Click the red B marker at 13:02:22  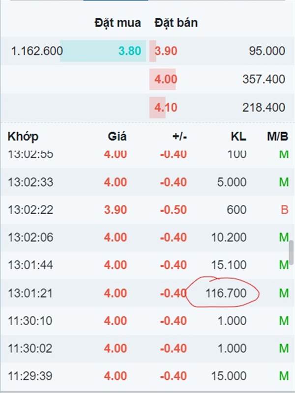tap(285, 210)
